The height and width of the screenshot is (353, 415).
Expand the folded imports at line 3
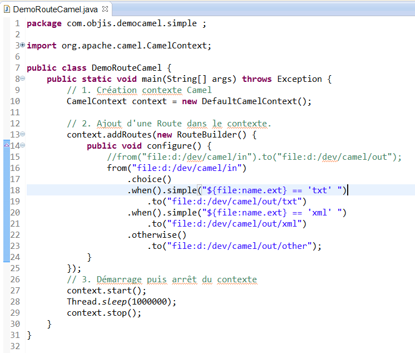click(x=23, y=45)
